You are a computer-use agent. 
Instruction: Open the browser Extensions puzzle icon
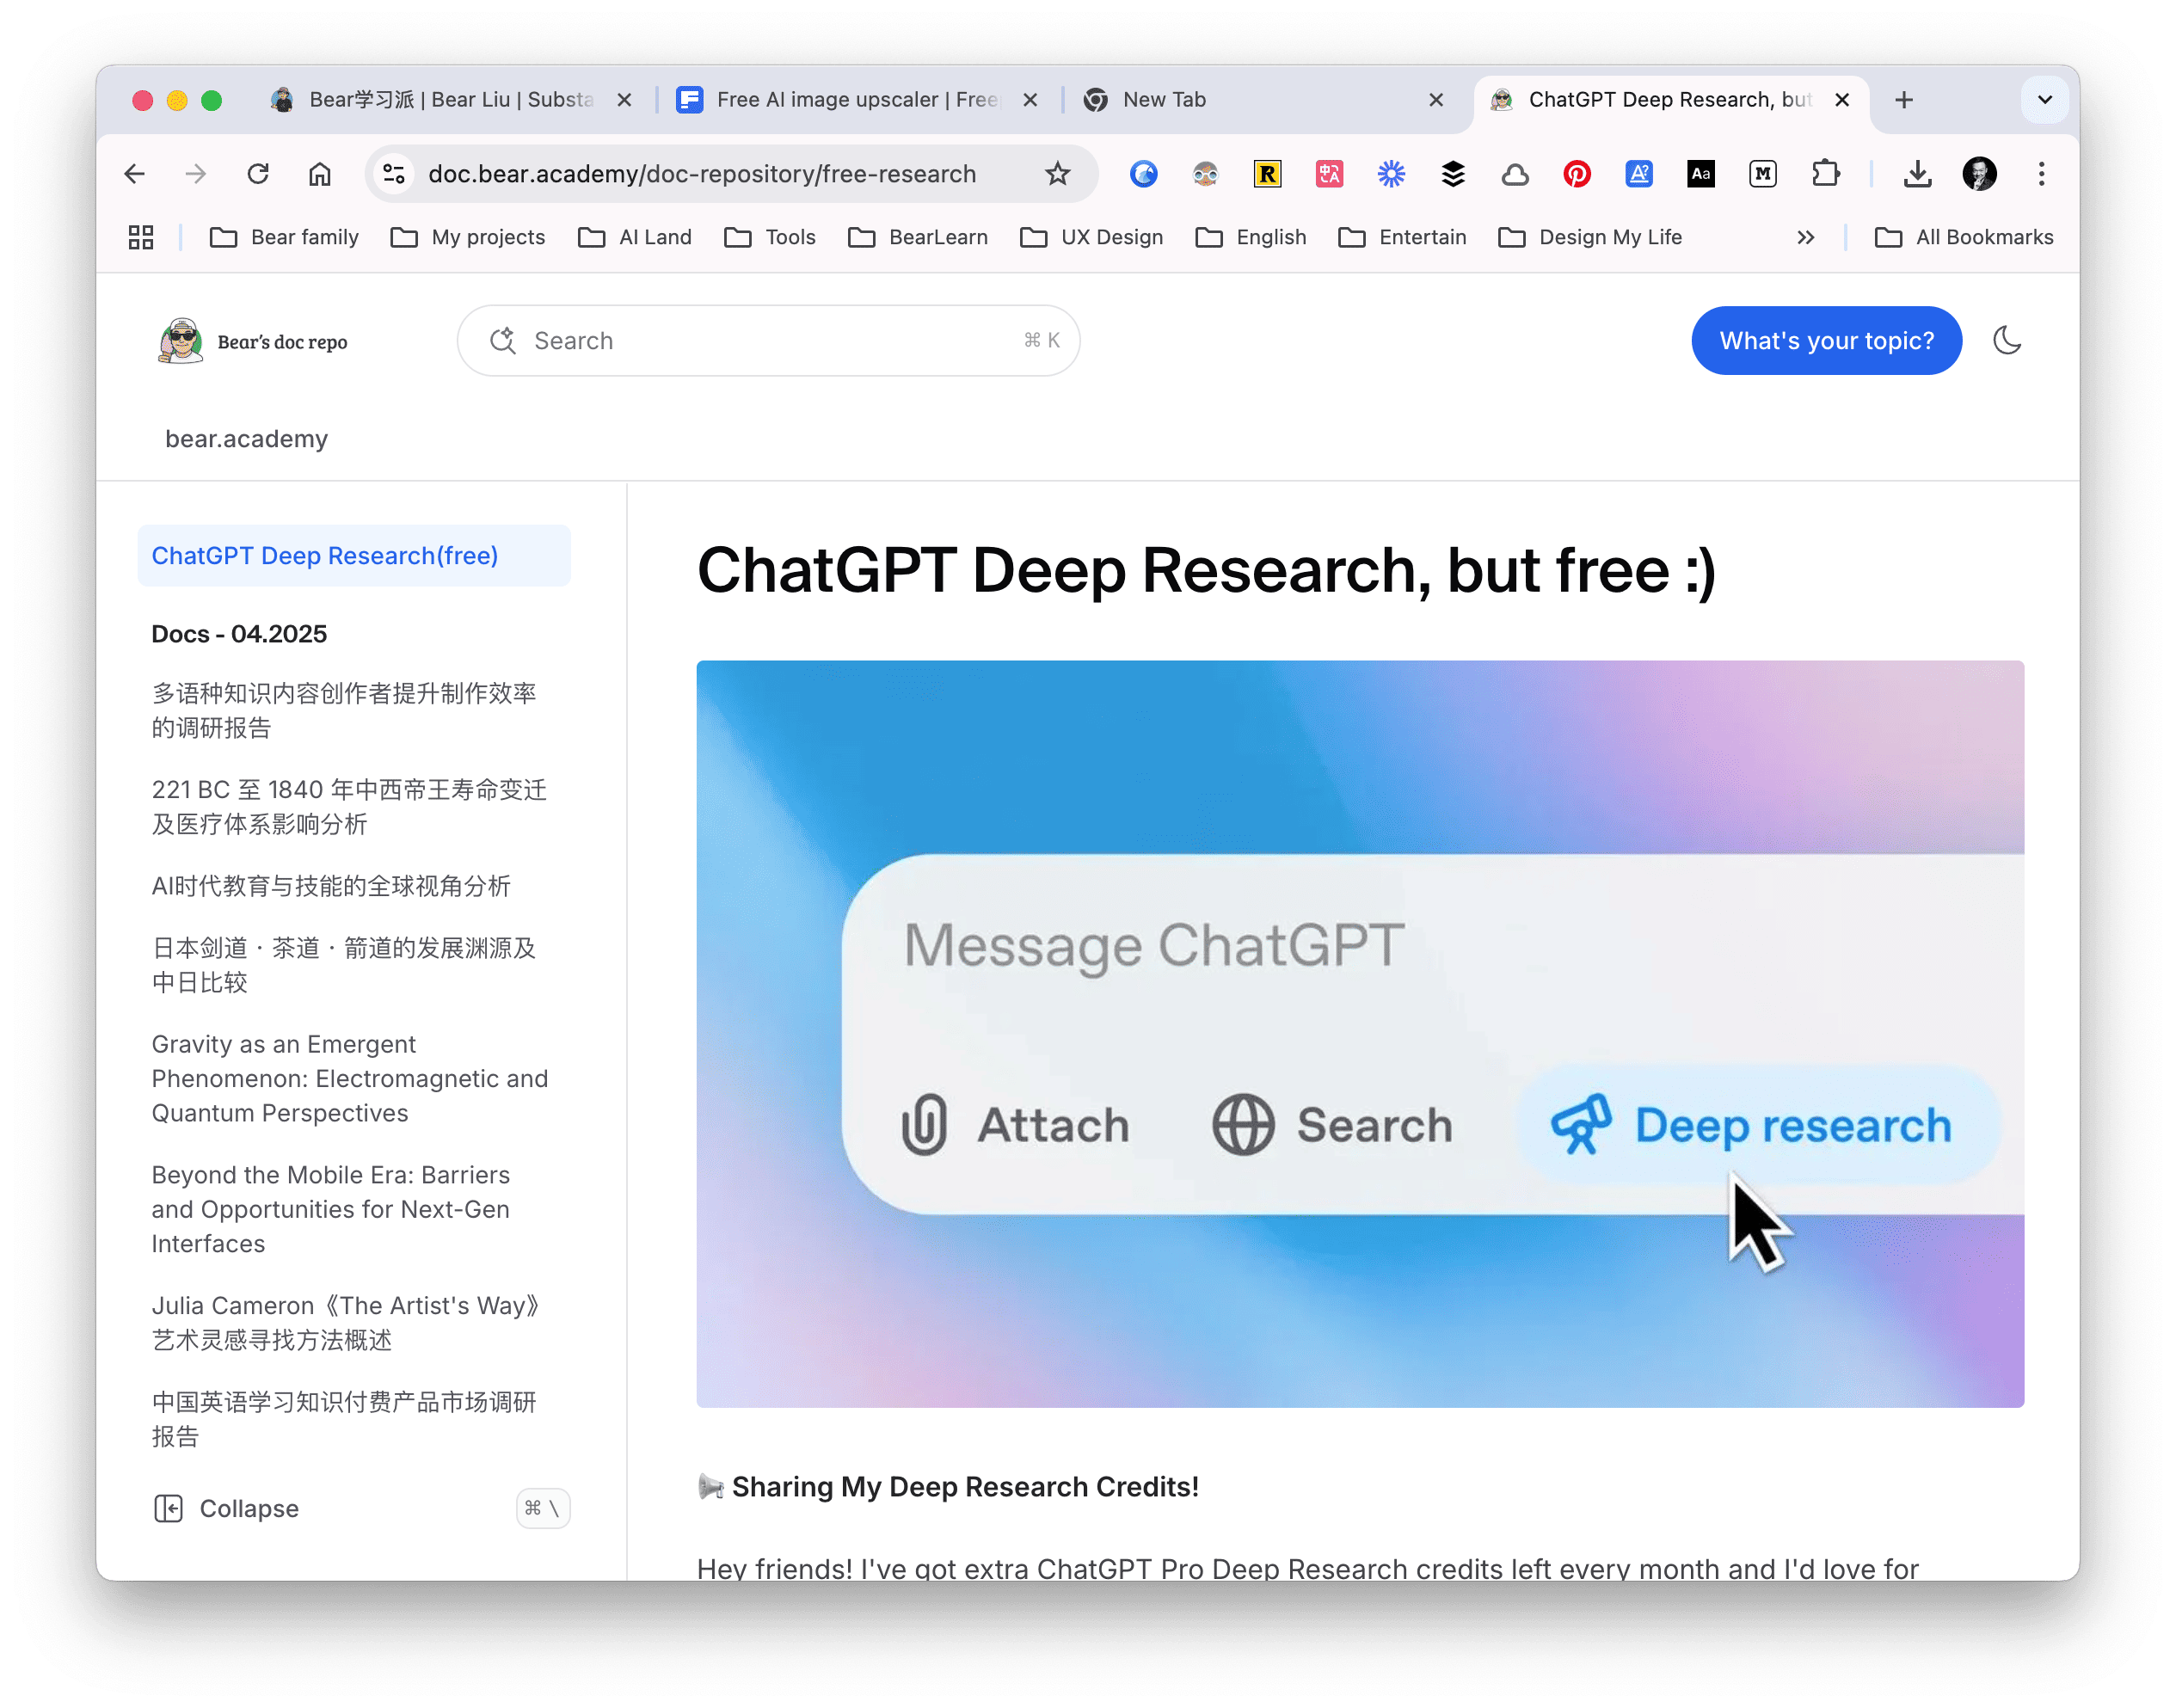[x=1825, y=174]
